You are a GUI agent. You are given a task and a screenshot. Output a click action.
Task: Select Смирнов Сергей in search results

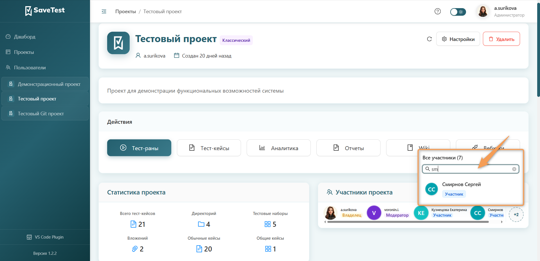(x=471, y=189)
